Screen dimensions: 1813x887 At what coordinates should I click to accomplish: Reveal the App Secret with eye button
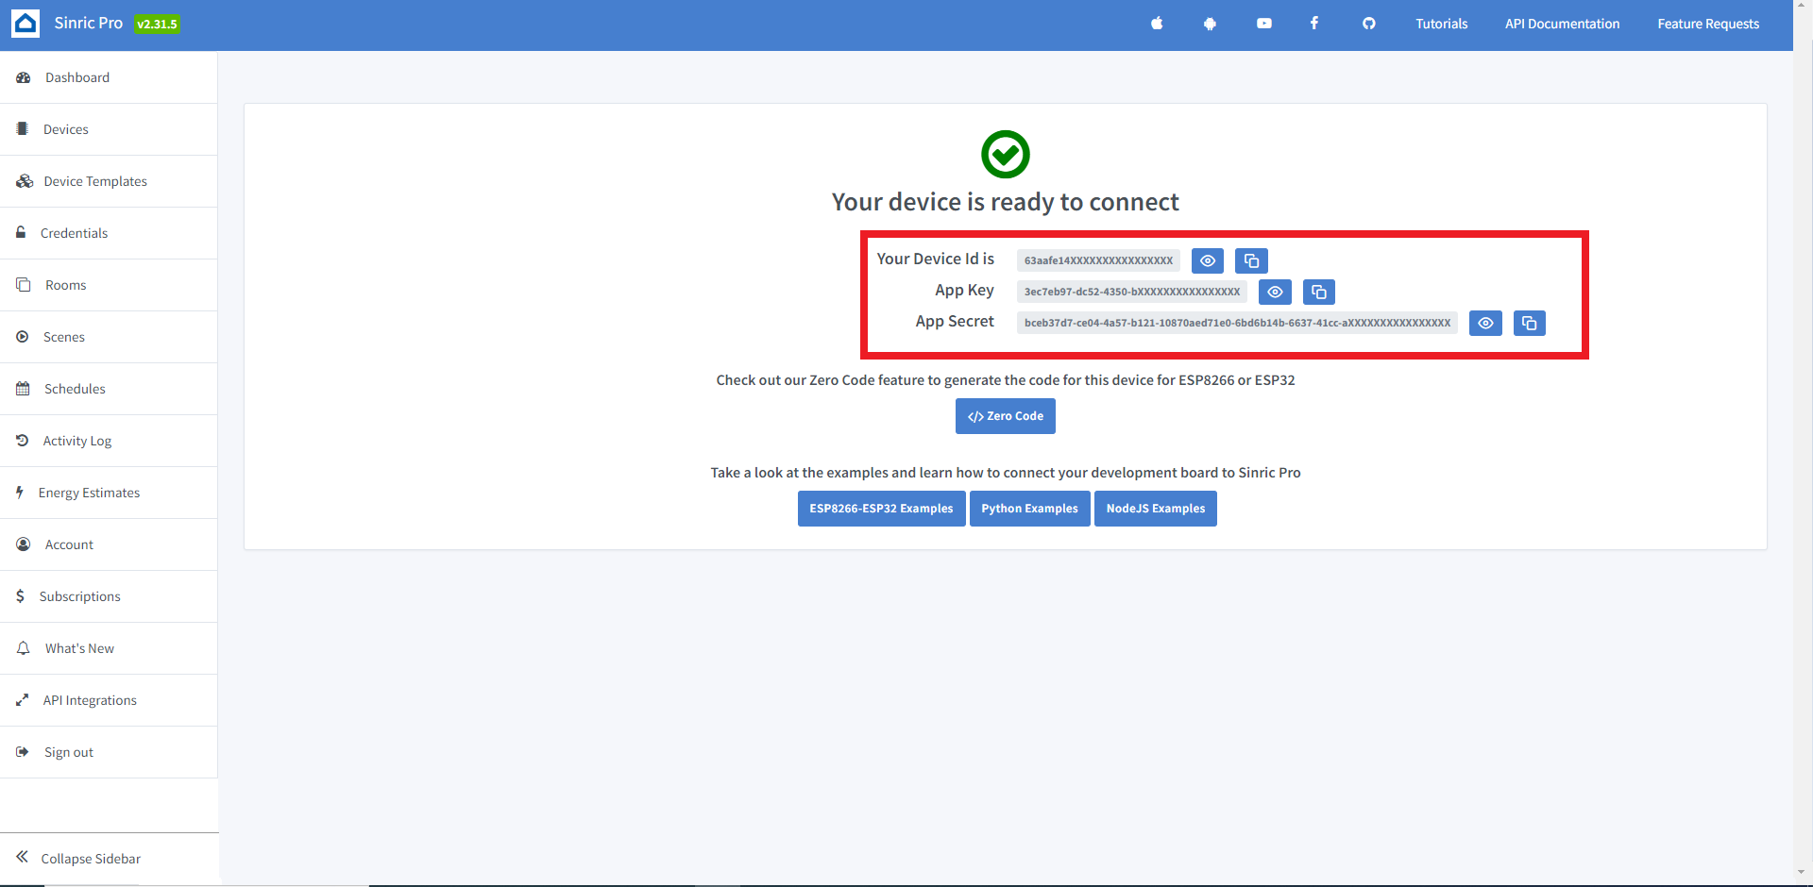(x=1485, y=323)
